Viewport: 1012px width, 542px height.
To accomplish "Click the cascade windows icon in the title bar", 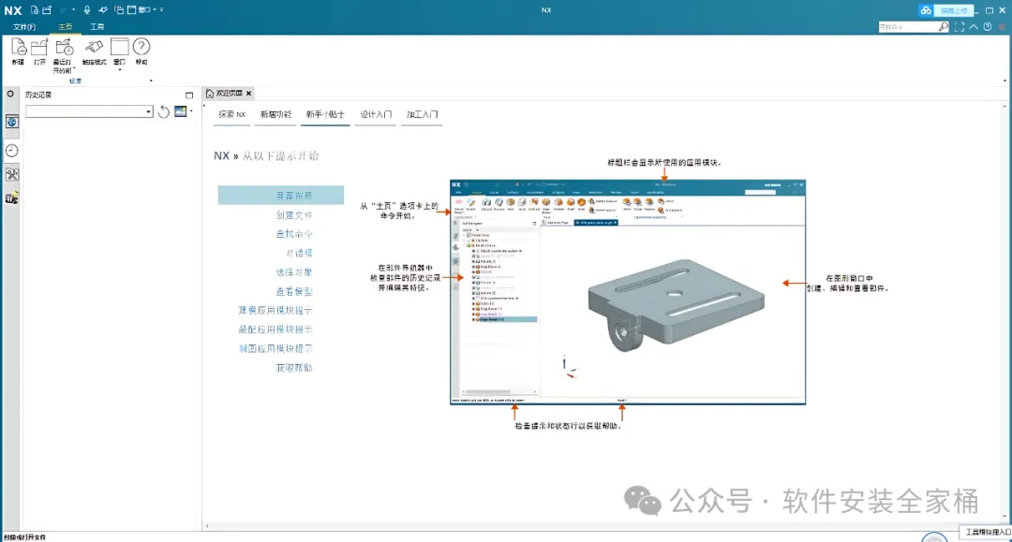I will [x=119, y=9].
